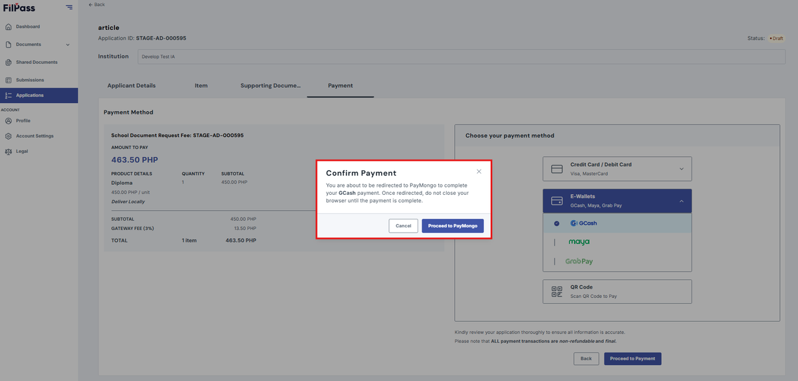Image resolution: width=798 pixels, height=381 pixels.
Task: Click Cancel in Confirm Payment dialog
Action: click(x=404, y=226)
